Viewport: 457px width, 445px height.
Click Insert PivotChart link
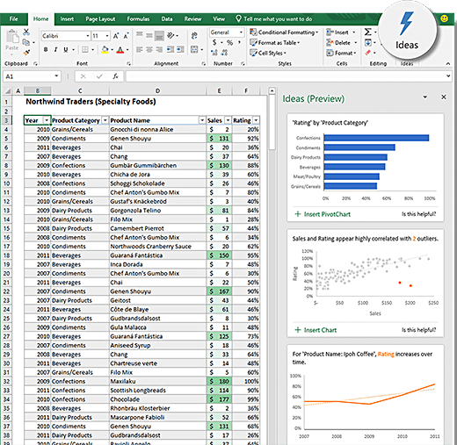[323, 214]
